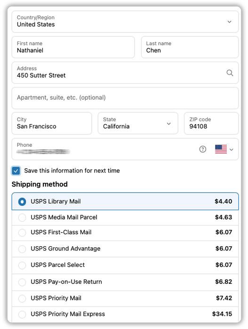Select USPS Media Mail Parcel option
The image size is (248, 329).
(x=125, y=217)
